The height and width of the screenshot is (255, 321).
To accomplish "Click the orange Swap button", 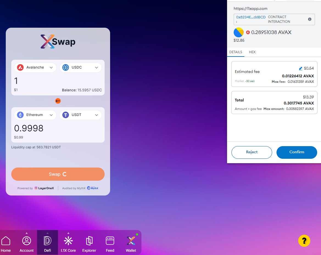I will pos(58,174).
